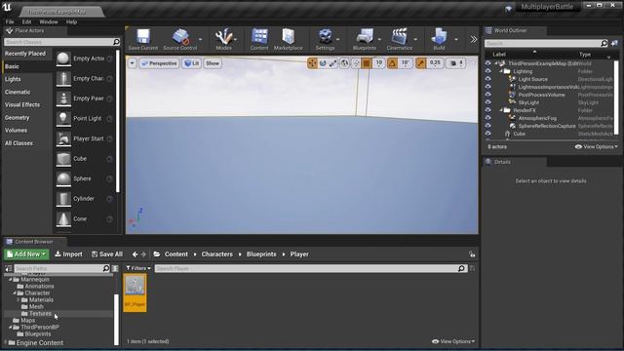Select the Point Light item icon

click(63, 119)
